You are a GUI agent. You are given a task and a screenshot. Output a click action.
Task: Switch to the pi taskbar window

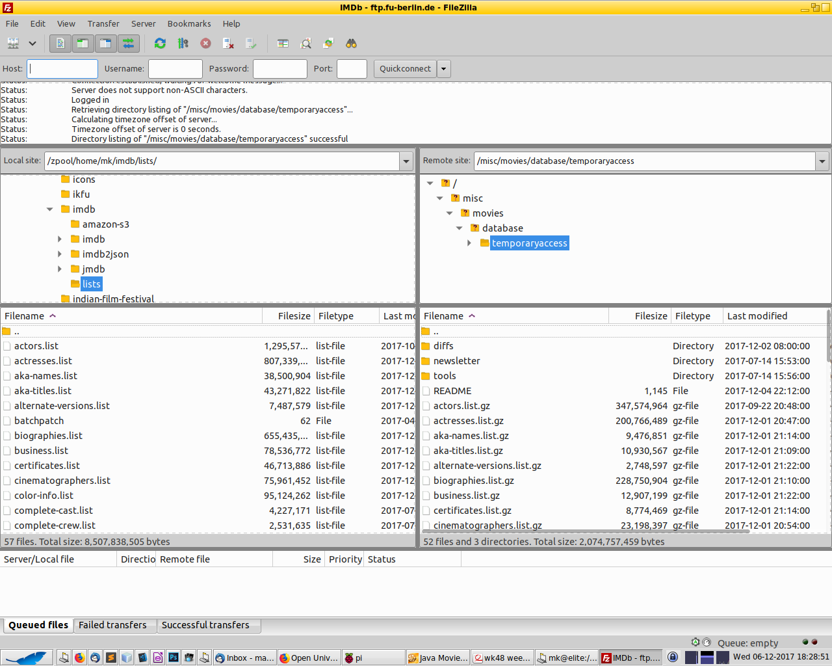(373, 658)
